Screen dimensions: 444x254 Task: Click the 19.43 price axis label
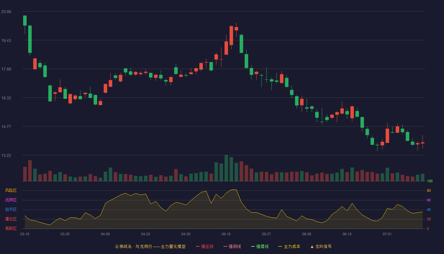pyautogui.click(x=6, y=41)
